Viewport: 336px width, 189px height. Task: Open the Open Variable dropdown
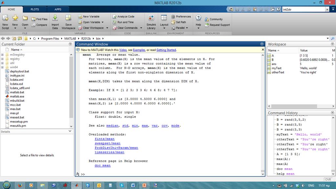(x=102, y=22)
